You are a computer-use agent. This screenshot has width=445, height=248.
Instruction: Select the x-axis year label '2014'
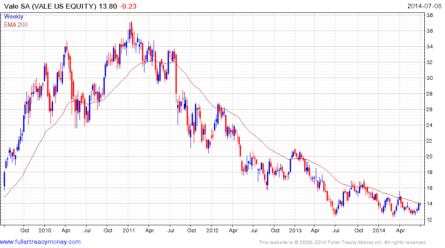(379, 230)
